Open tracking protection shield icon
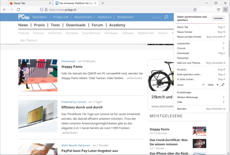Image resolution: width=230 pixels, height=155 pixels. tap(42, 10)
